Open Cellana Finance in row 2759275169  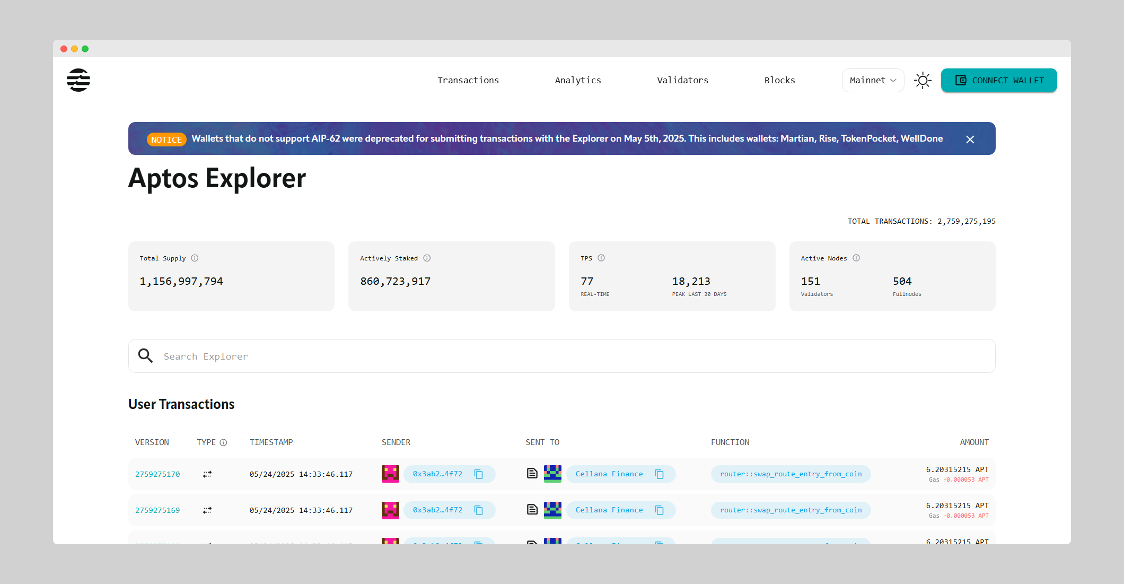(609, 510)
